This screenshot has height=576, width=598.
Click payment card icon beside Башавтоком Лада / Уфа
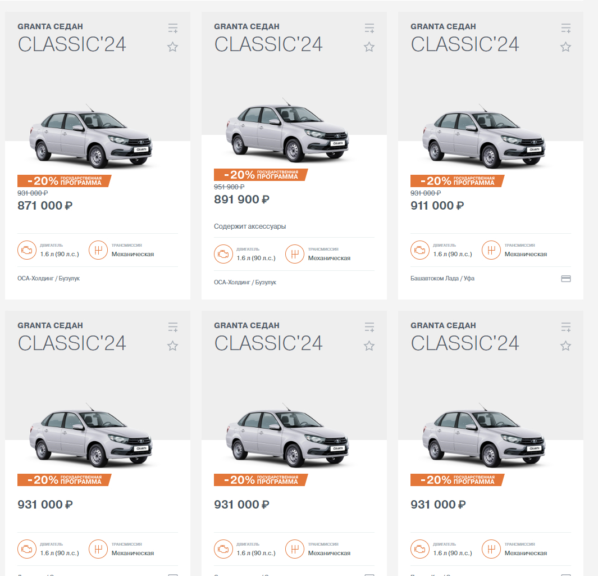[x=566, y=279]
